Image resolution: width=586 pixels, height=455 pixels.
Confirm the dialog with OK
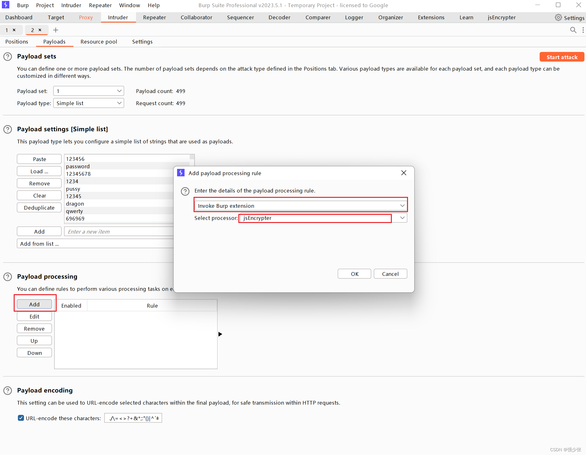354,274
